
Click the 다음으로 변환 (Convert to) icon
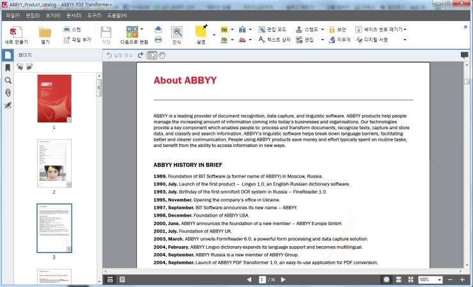[132, 32]
